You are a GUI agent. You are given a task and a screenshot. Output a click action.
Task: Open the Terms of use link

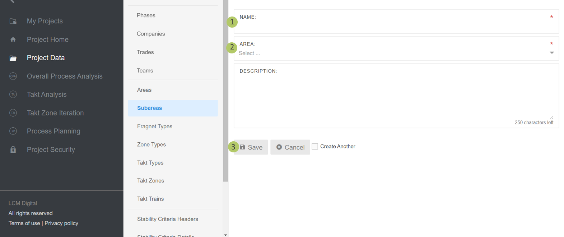coord(24,223)
